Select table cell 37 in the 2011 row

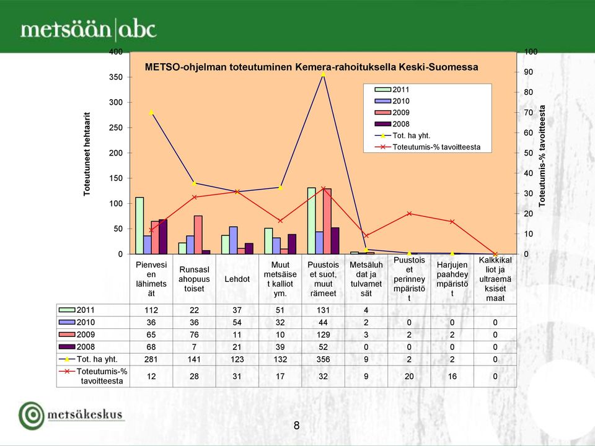tap(237, 310)
